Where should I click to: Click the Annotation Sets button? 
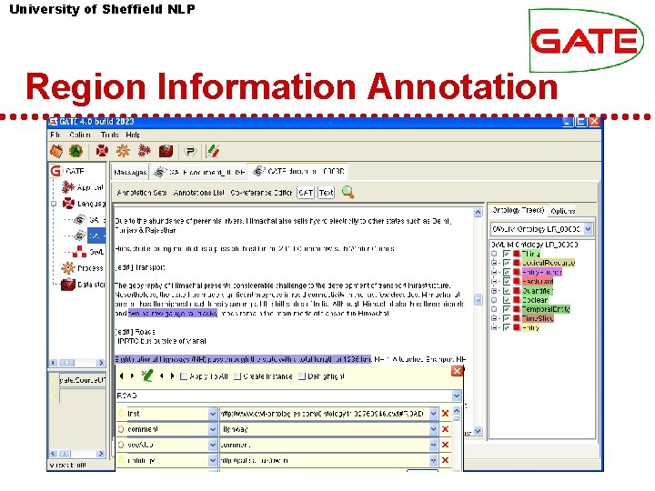coord(142,193)
